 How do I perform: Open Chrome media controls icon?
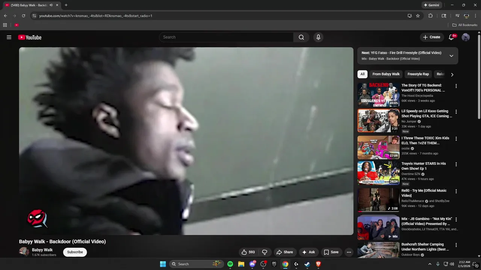pos(457,16)
